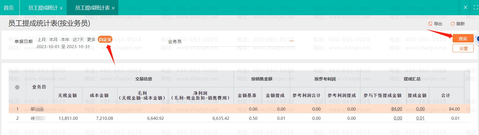Open salesperson picker via the ellipsis icon
Screen dimensions: 479x135
(292, 41)
